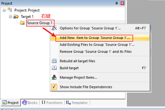Screen dimensions: 165x110
Task: Click the Build target icon
Action: click(x=54, y=68)
